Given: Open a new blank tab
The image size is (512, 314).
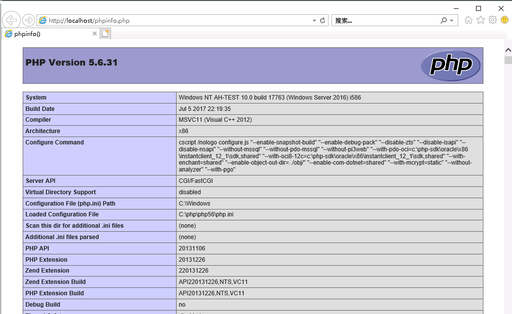Looking at the screenshot, I should [x=105, y=34].
